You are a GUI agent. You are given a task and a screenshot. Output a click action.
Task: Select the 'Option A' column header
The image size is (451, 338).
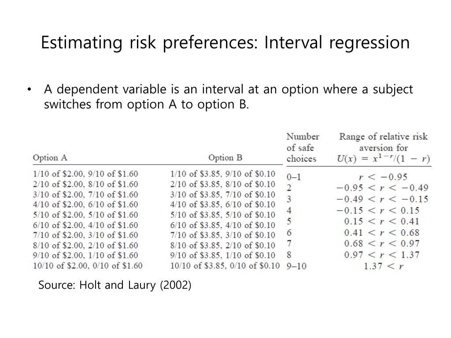click(50, 158)
